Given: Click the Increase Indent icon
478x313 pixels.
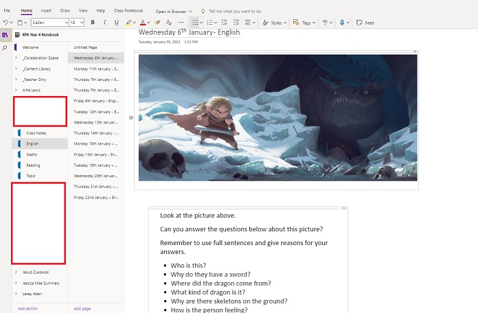Looking at the screenshot, I should click(236, 22).
